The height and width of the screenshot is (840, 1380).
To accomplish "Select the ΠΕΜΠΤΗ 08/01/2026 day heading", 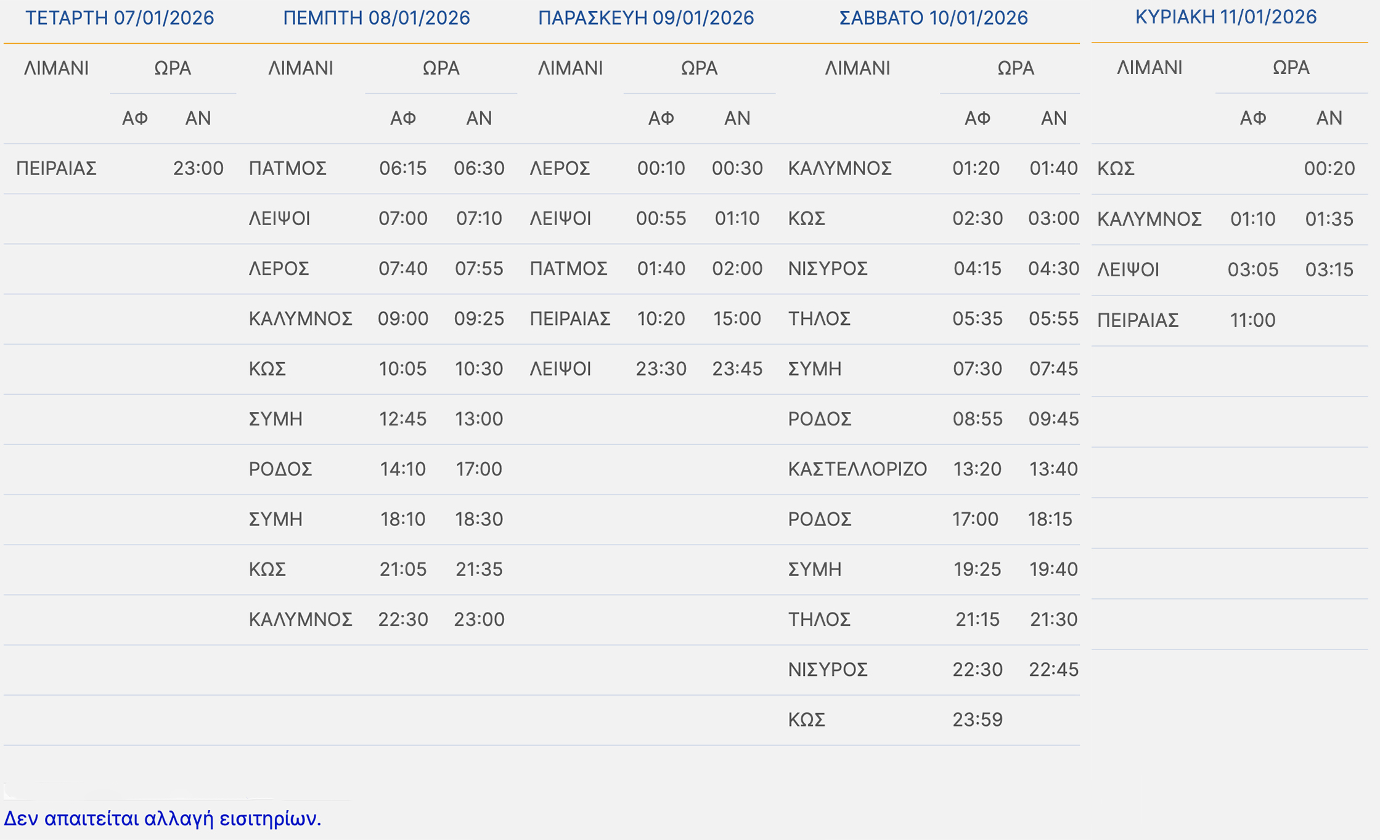I will (376, 18).
